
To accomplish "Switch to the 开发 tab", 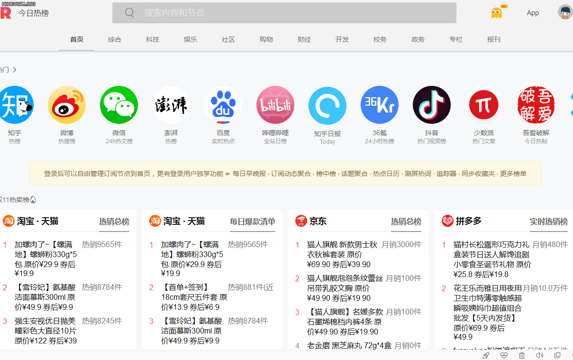I will (x=342, y=39).
